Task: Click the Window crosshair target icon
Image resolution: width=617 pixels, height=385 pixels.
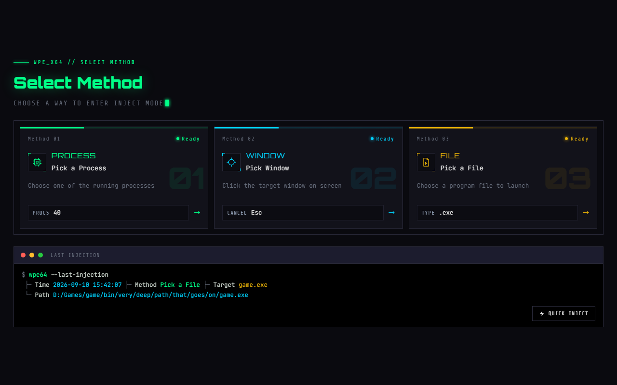Action: pyautogui.click(x=231, y=162)
